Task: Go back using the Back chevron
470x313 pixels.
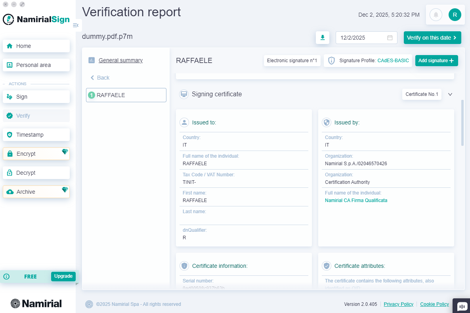Action: (x=93, y=78)
